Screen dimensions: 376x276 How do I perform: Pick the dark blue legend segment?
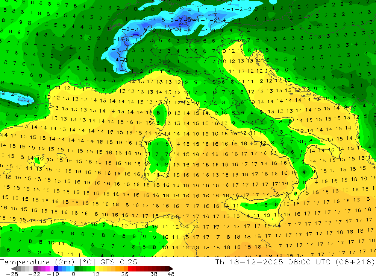click(56, 269)
